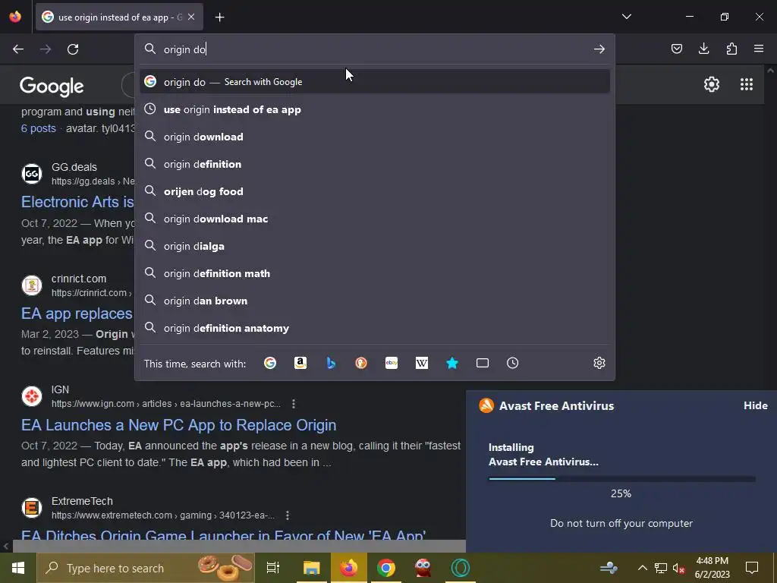
Task: Choose the 'origin definition anatomy' suggestion
Action: (375, 328)
